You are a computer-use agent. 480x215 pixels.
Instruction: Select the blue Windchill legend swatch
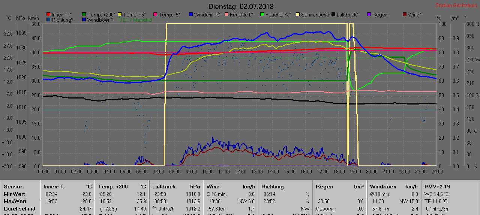click(191, 15)
